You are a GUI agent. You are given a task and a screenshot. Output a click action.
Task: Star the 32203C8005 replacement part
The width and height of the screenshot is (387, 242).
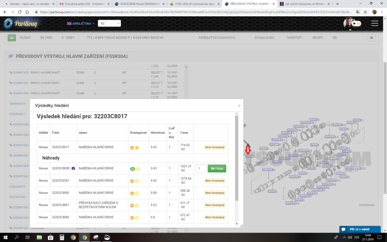(137, 193)
